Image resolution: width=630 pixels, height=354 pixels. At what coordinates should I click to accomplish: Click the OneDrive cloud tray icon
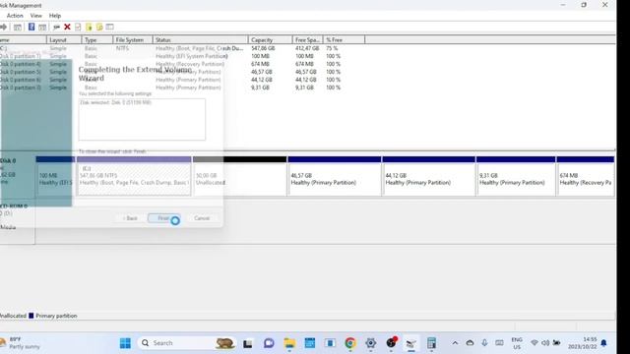pos(470,343)
